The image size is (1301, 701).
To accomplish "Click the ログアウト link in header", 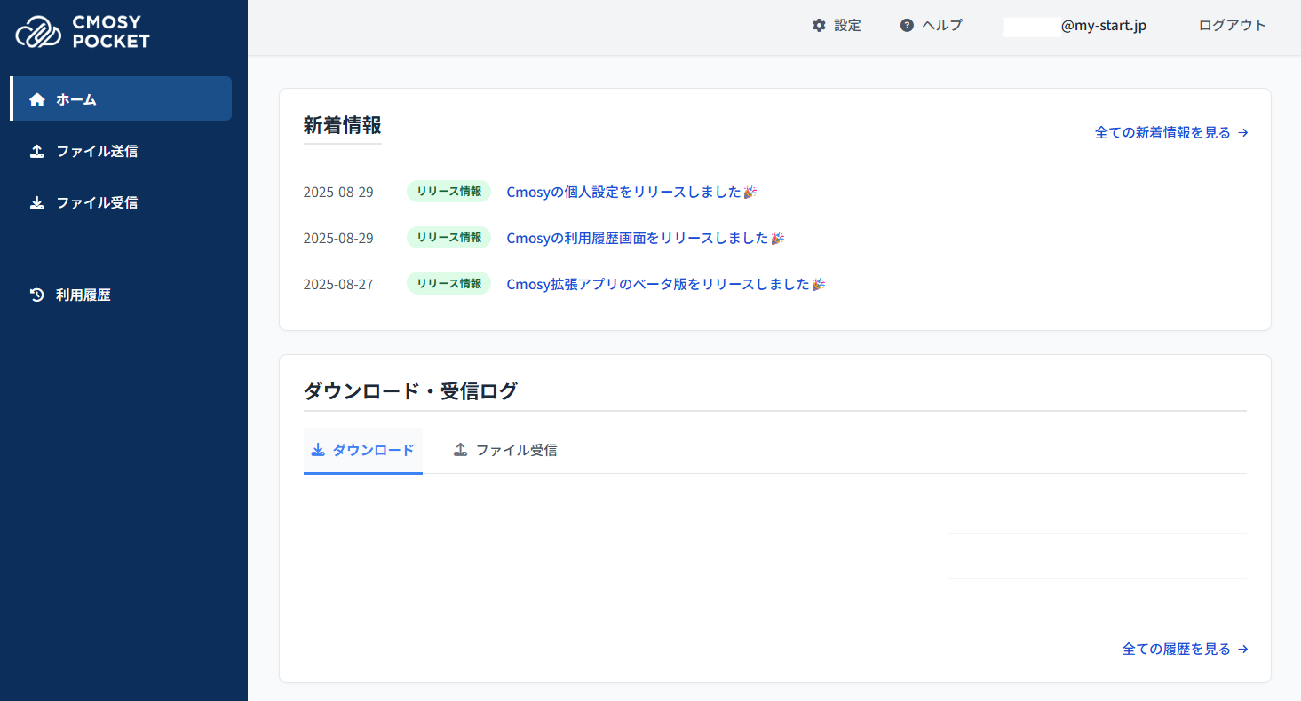I will tap(1232, 26).
